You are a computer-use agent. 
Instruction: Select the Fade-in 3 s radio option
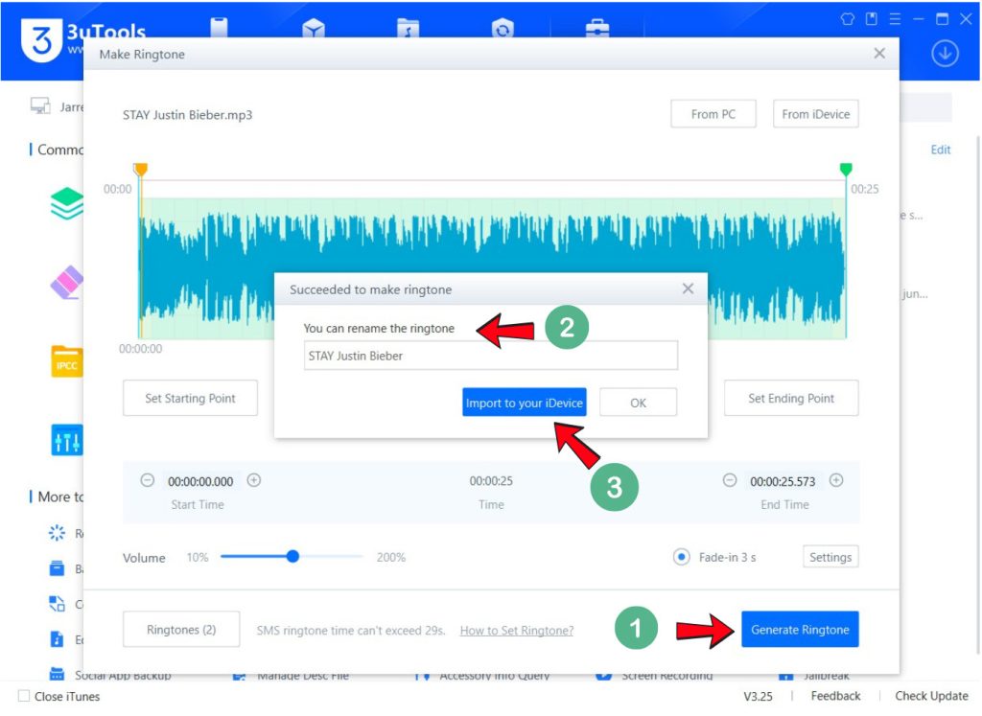pos(682,556)
